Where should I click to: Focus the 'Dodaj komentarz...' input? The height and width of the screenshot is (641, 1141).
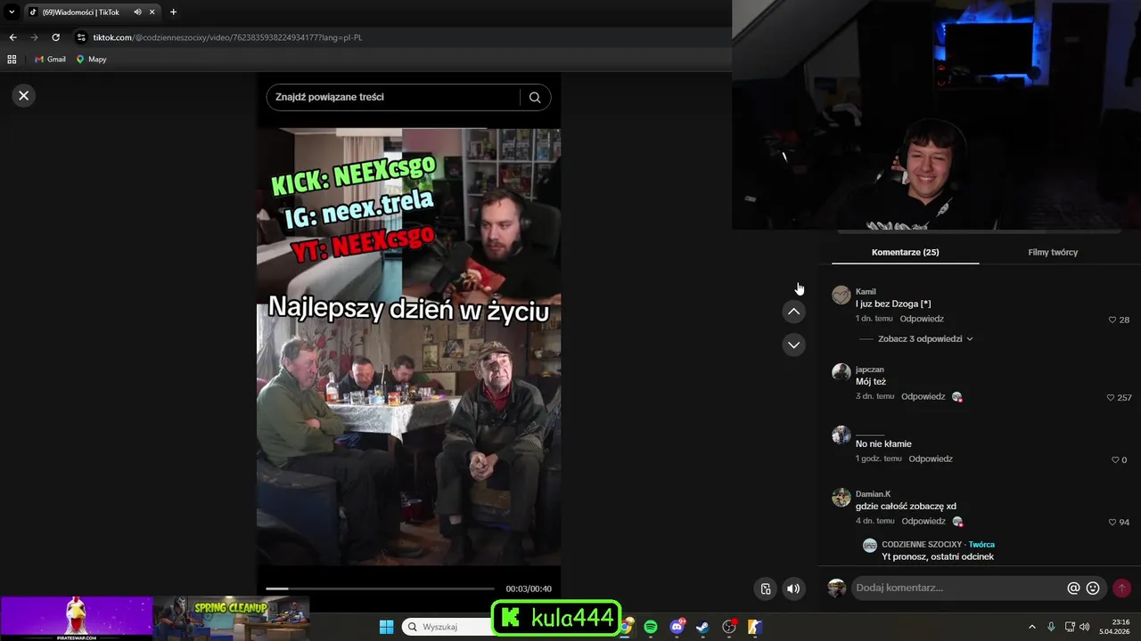coord(958,588)
